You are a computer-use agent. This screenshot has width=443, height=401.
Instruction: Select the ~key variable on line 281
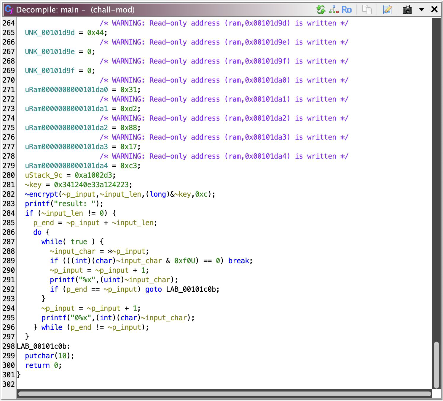33,185
